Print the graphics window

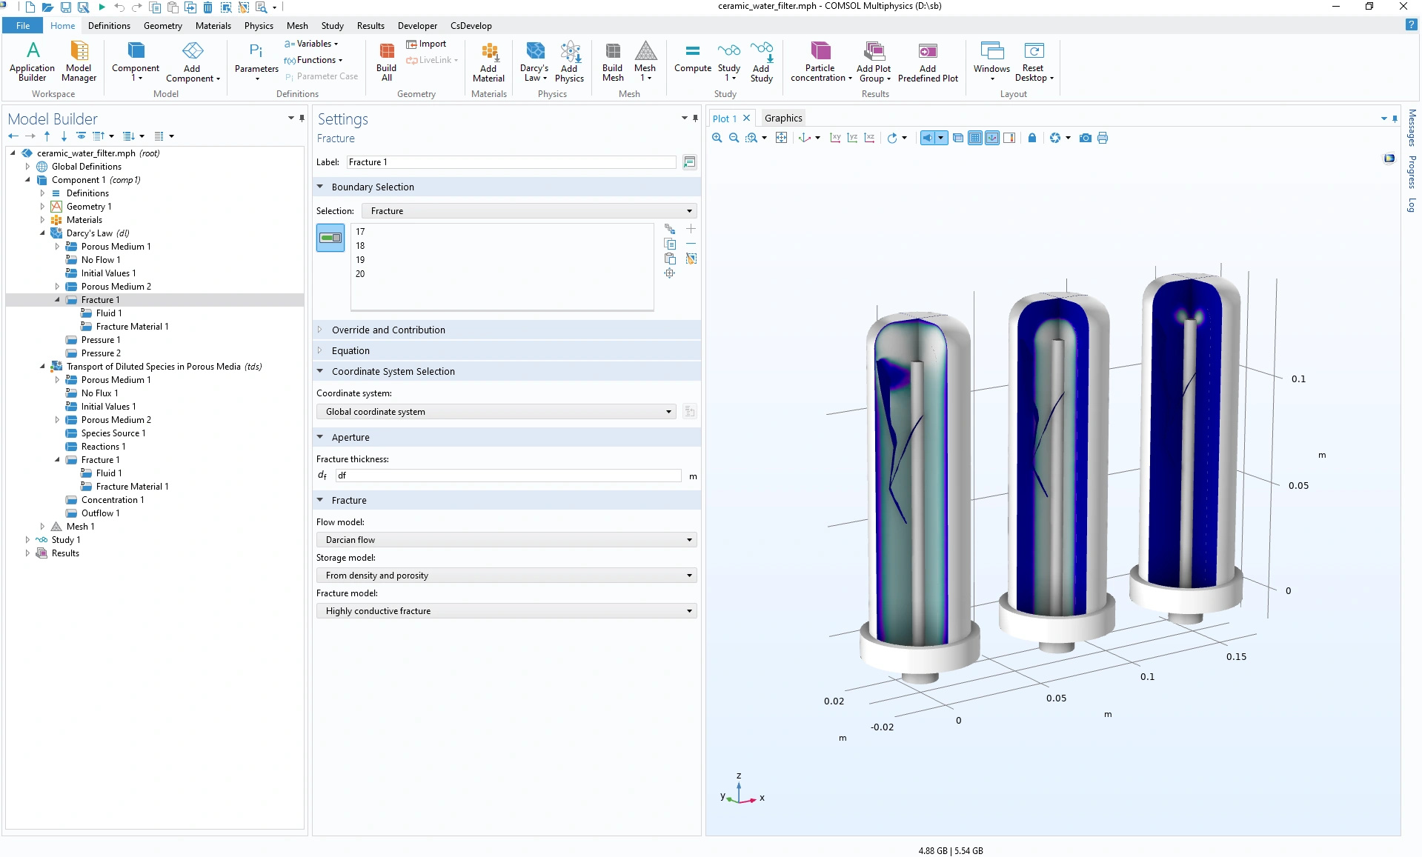[1103, 138]
